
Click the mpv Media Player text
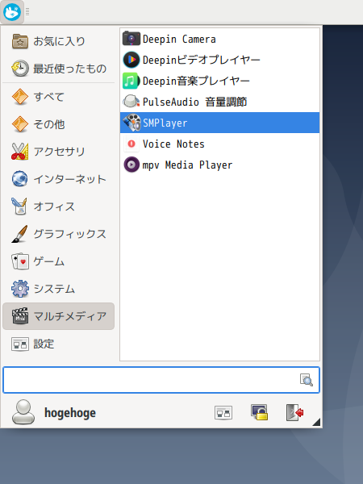tap(187, 165)
